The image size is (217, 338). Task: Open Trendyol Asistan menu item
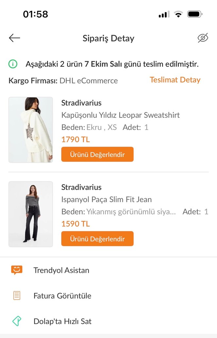pyautogui.click(x=61, y=270)
